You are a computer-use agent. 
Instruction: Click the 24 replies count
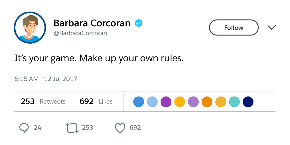click(37, 128)
